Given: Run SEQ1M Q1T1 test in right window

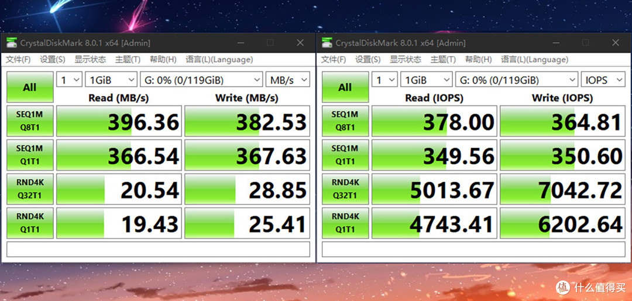Looking at the screenshot, I should (345, 155).
